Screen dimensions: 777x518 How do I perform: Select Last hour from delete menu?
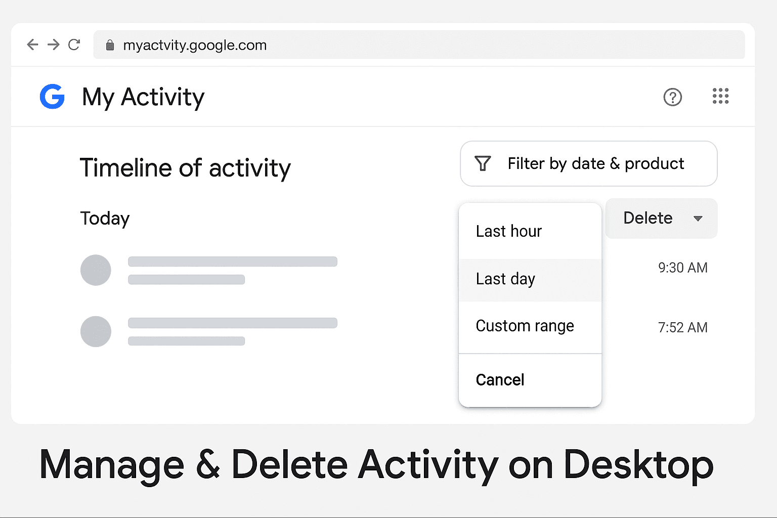click(x=509, y=231)
